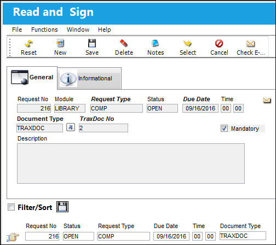Select Request No 216 cell in bottom grid
Viewport: 276px width, 245px height.
42,236
